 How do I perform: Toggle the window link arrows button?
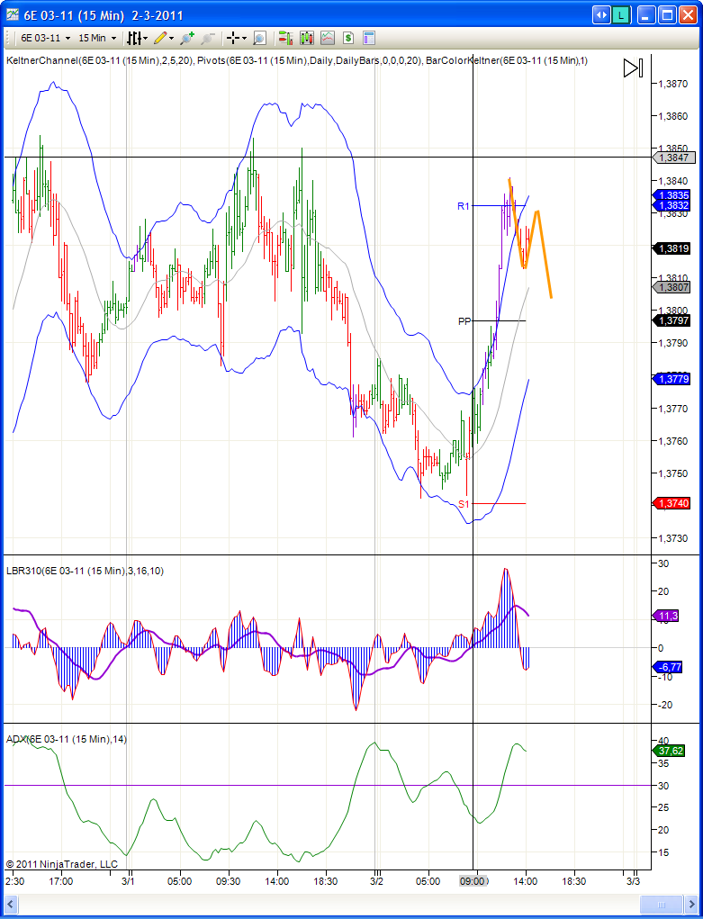pyautogui.click(x=601, y=14)
